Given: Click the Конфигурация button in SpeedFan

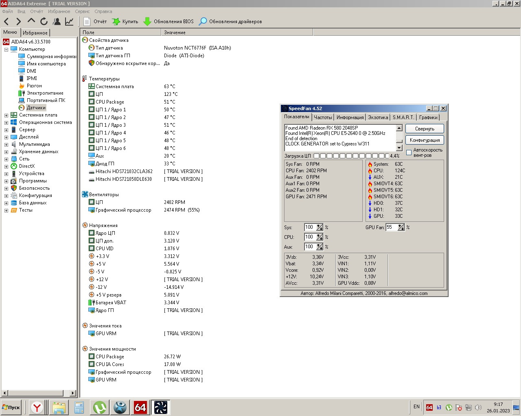Looking at the screenshot, I should [x=425, y=140].
